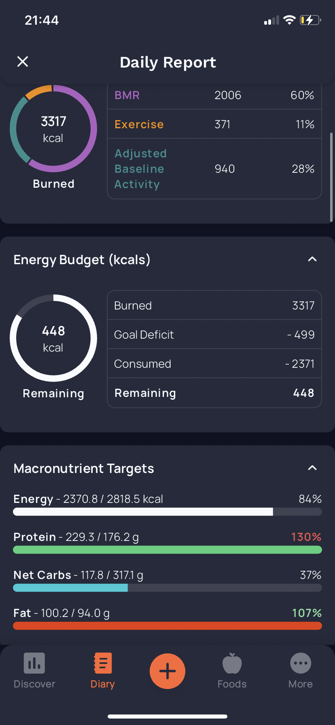335x725 pixels.
Task: Select the Exercise calories row
Action: pos(214,124)
